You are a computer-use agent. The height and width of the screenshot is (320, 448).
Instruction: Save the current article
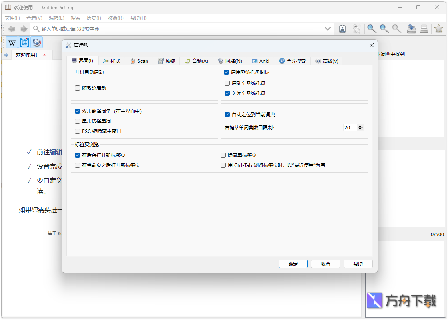411,28
